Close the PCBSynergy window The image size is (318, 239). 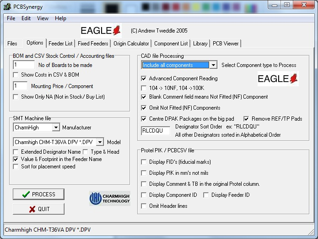pos(304,5)
